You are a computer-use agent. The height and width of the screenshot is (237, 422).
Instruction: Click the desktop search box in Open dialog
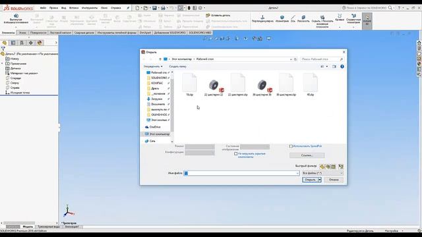click(x=322, y=59)
